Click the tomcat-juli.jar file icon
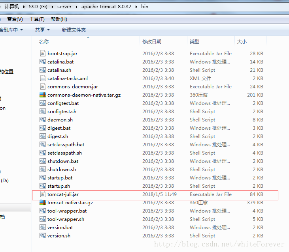The width and height of the screenshot is (289, 252). [x=43, y=194]
